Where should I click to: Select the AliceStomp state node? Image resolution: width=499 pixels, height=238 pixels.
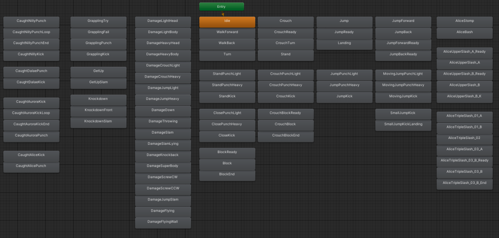pyautogui.click(x=464, y=21)
